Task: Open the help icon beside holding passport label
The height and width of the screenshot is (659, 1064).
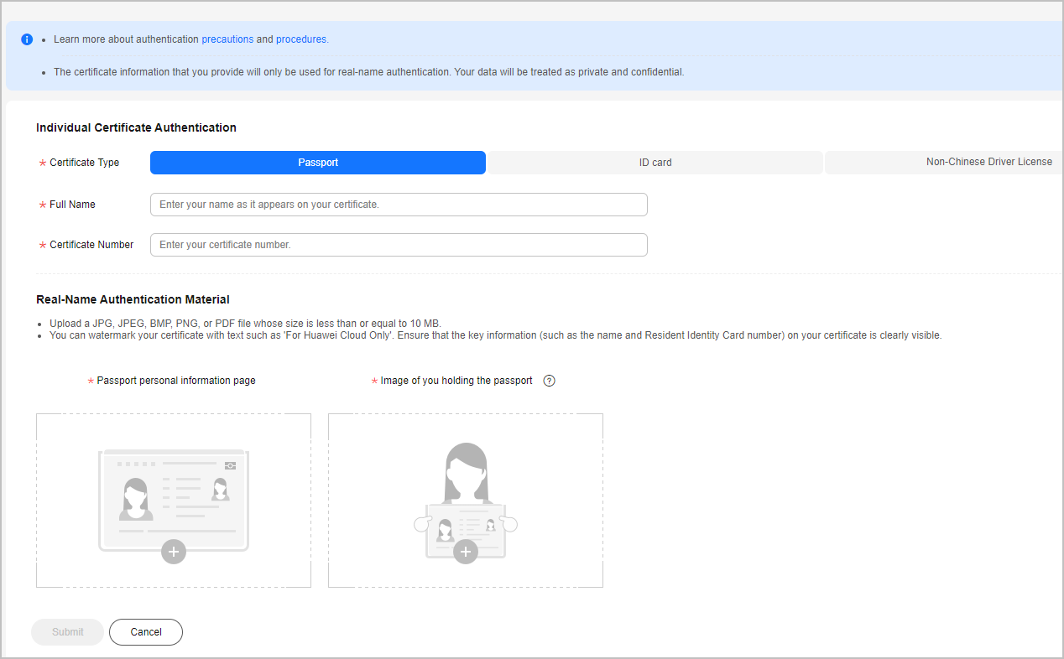Action: [550, 381]
